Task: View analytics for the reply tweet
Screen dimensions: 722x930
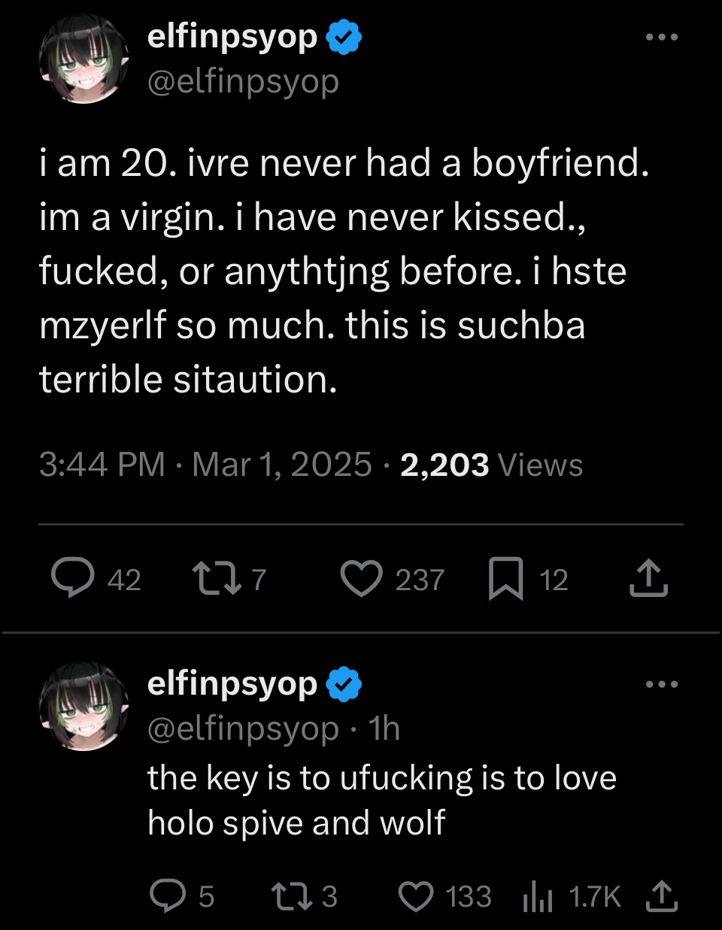Action: (x=538, y=896)
